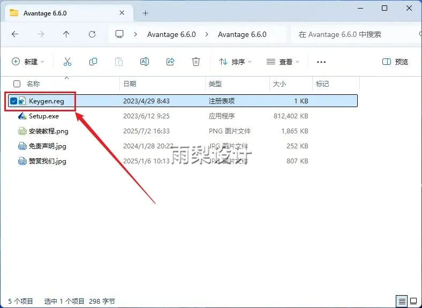This screenshot has height=308, width=422.
Task: Sort by 名称 column header
Action: pos(33,84)
